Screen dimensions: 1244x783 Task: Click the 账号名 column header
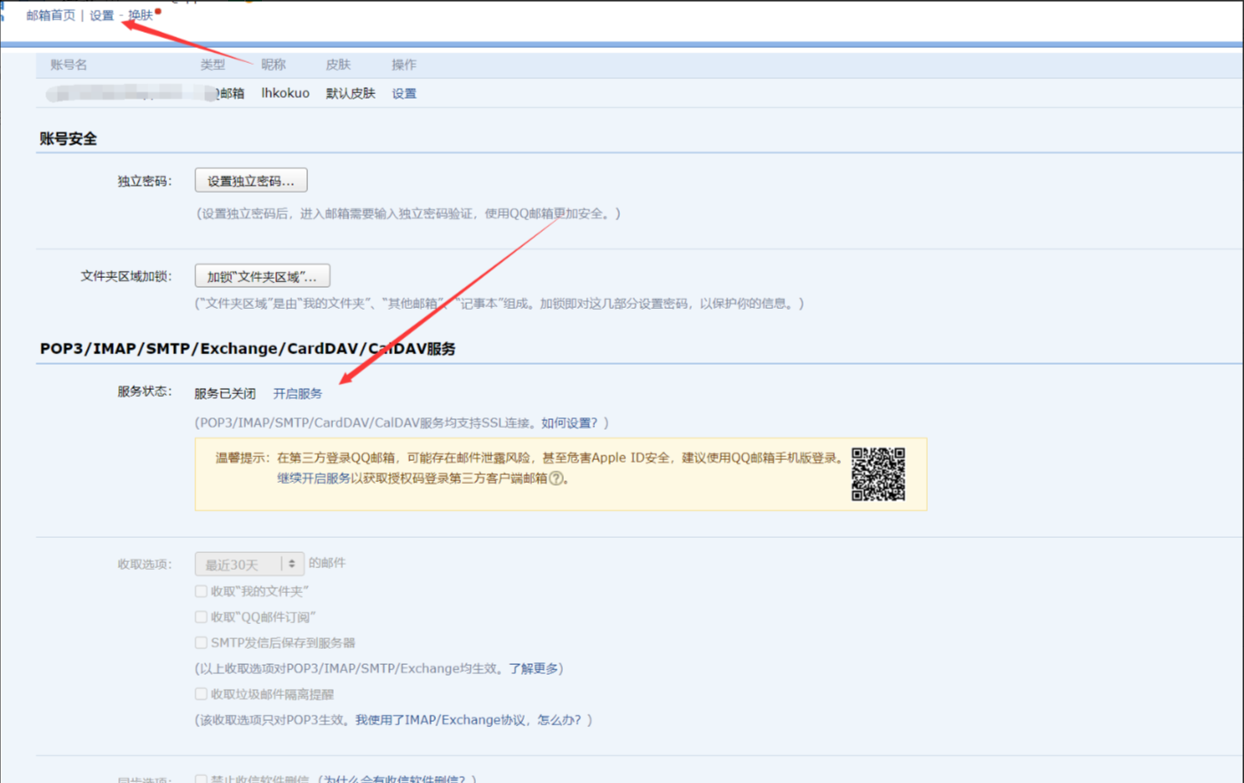[x=69, y=65]
